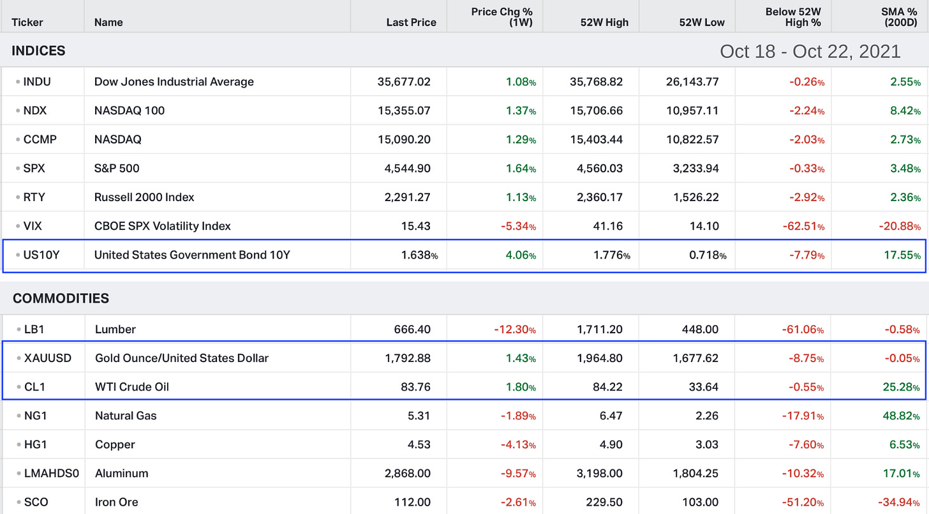
Task: Click Lumber 52W high 1,711.20
Action: pyautogui.click(x=600, y=329)
